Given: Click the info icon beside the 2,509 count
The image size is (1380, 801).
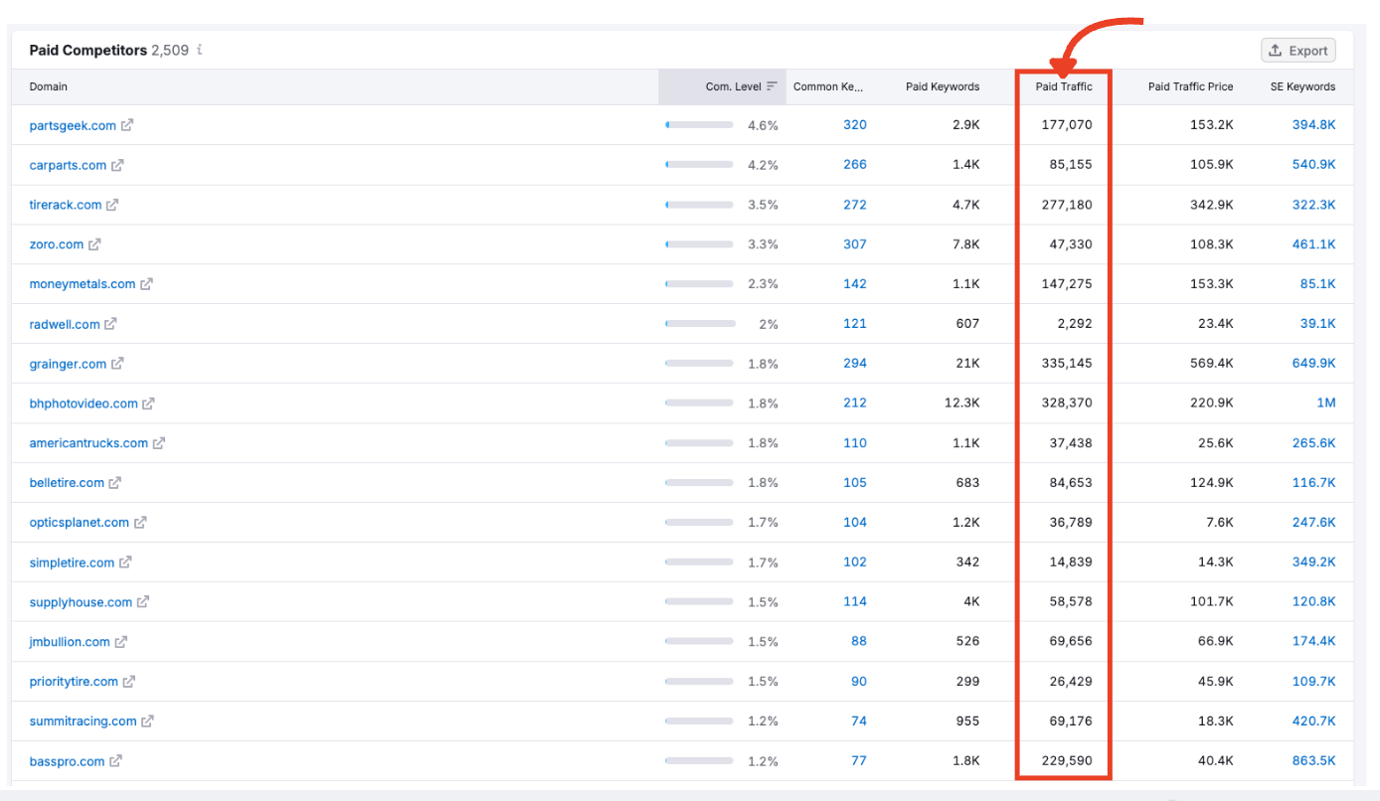Looking at the screenshot, I should pyautogui.click(x=198, y=50).
